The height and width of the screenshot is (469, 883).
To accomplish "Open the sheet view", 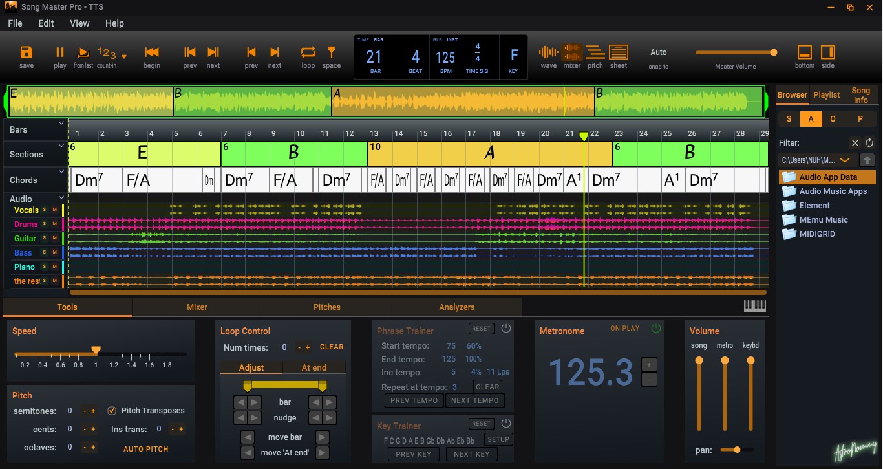I will [619, 52].
